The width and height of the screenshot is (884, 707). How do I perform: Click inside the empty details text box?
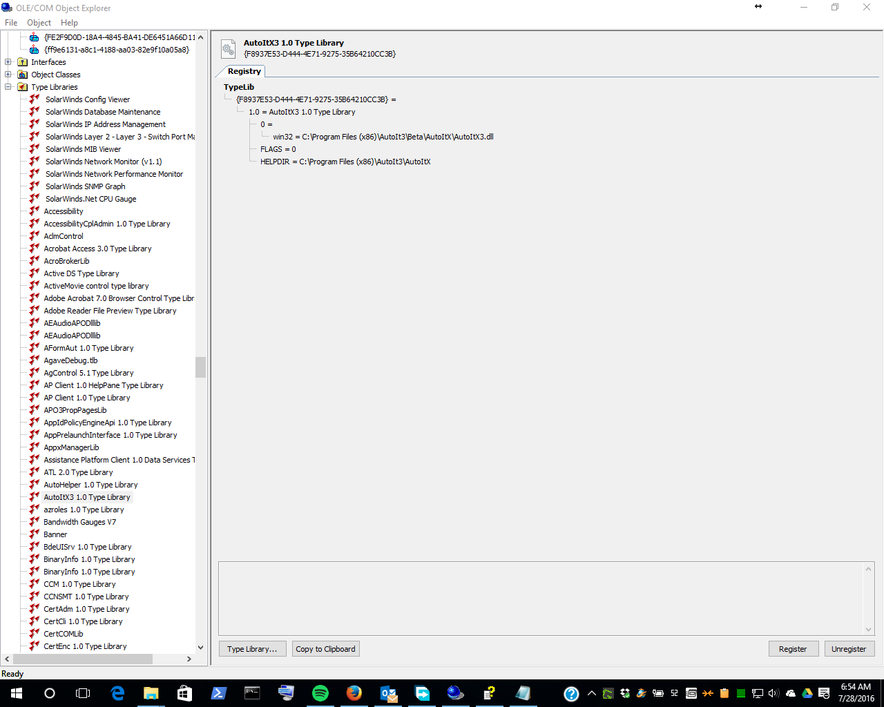[x=541, y=599]
